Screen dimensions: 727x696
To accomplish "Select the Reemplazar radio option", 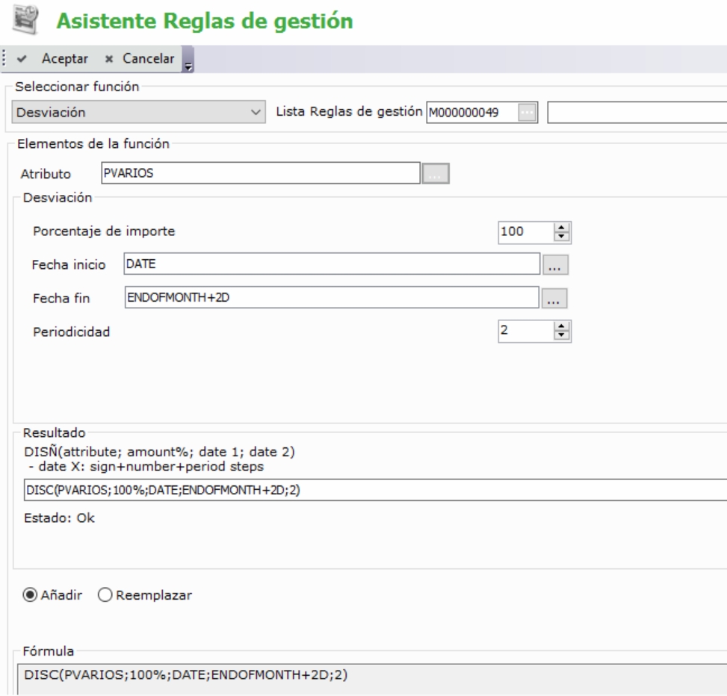I will (x=104, y=595).
